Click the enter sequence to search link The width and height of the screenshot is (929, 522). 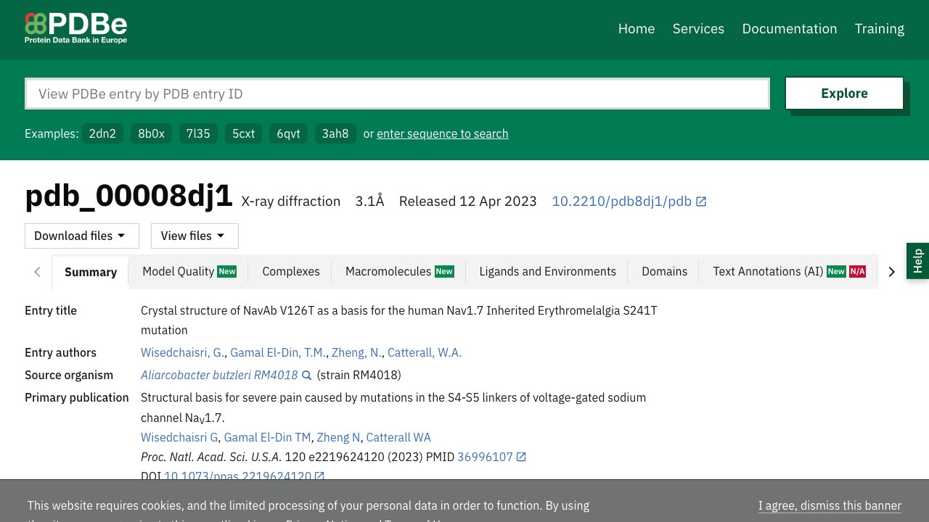click(x=443, y=133)
